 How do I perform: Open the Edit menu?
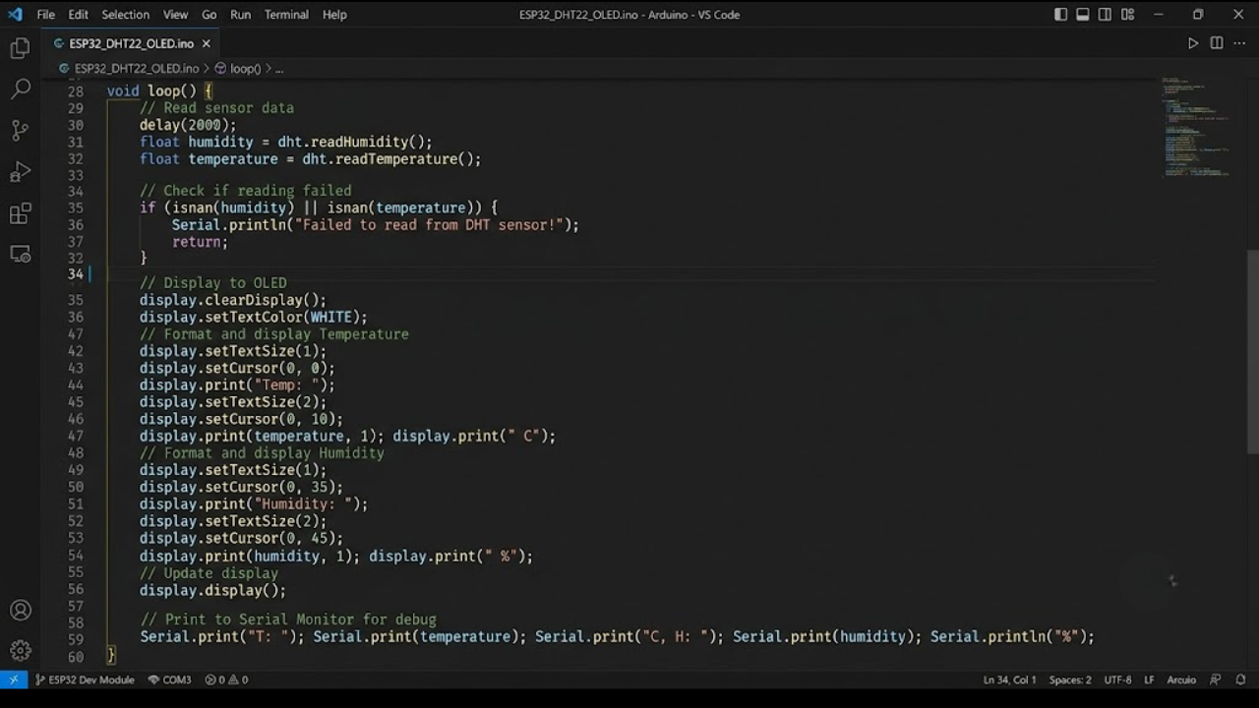tap(79, 15)
